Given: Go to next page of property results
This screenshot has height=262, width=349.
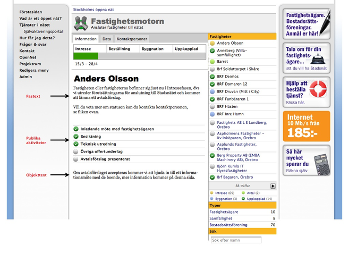Looking at the screenshot, I should (x=273, y=186).
